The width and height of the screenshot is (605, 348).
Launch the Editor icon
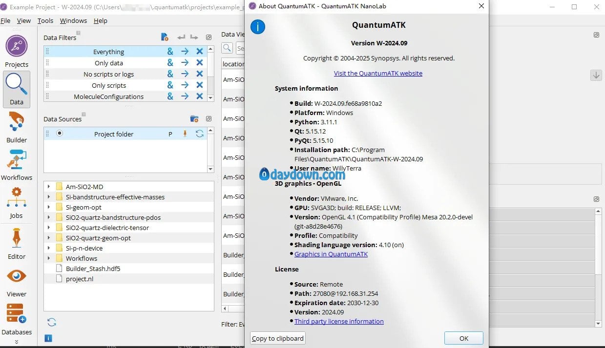point(17,239)
